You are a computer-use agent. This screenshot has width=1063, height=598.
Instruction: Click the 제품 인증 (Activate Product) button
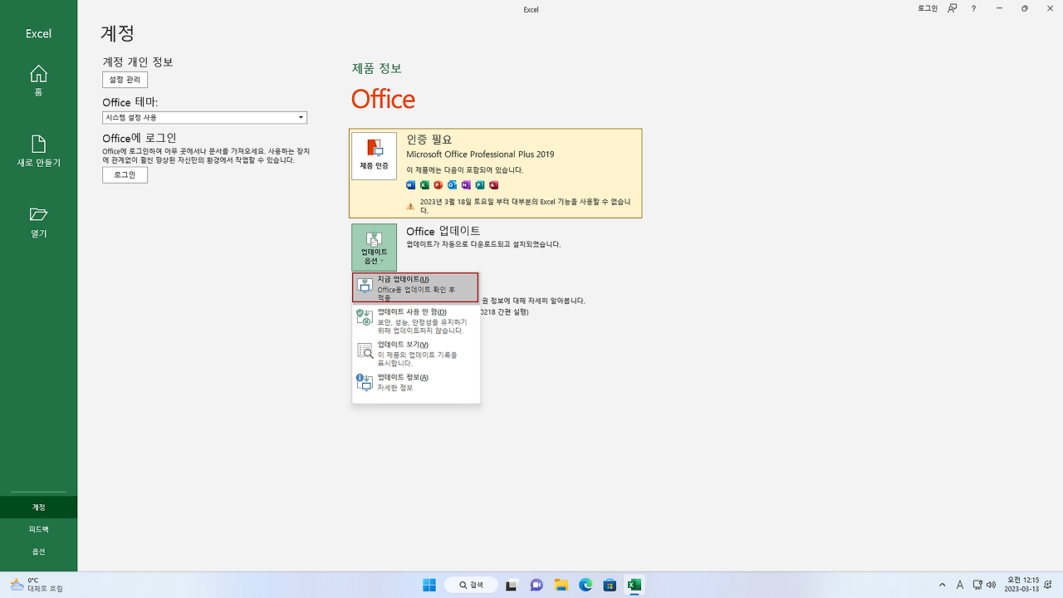point(374,156)
